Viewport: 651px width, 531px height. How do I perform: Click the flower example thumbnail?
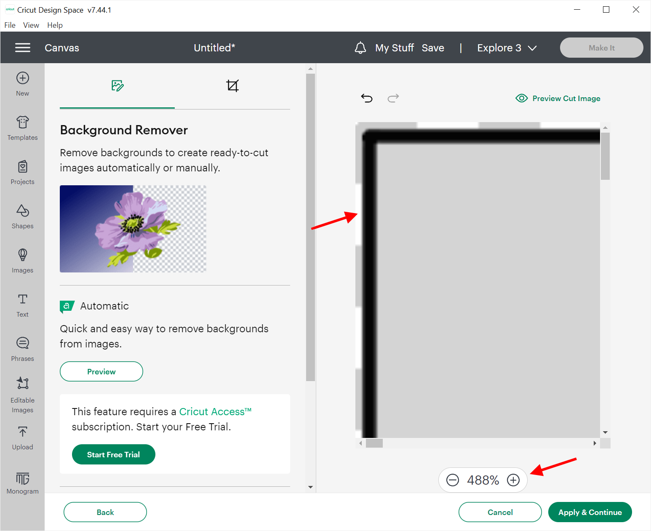[x=133, y=229]
